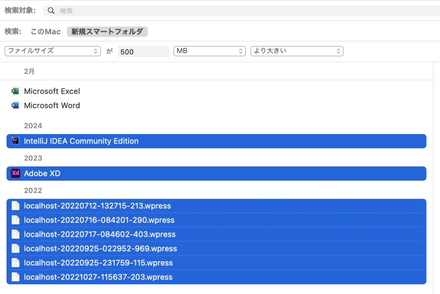Screen dimensions: 440x294
Task: Click the Microsoft Word app icon
Action: tap(15, 105)
